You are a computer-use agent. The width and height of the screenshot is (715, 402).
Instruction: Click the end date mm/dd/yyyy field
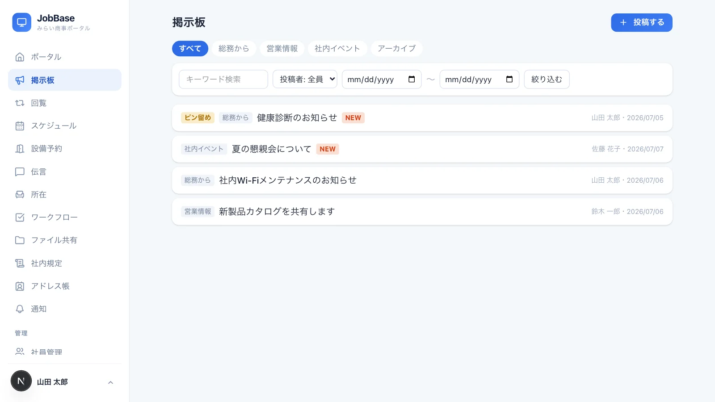(479, 79)
